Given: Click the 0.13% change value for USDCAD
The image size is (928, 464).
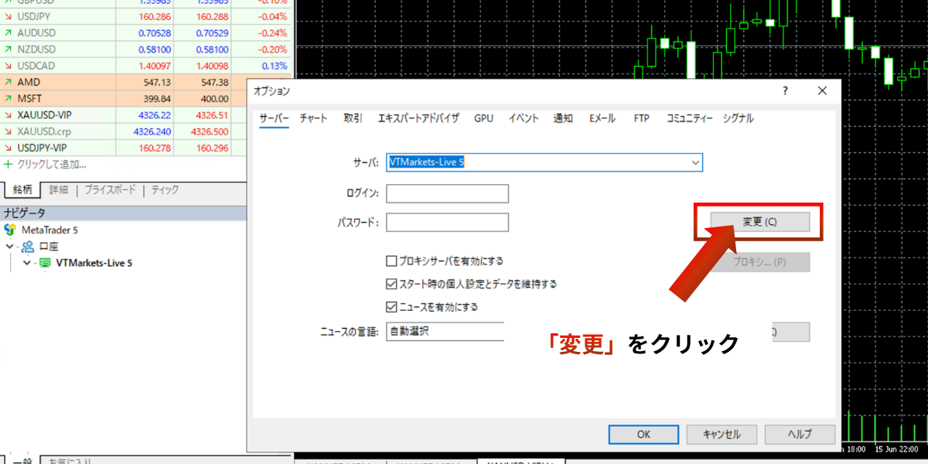Looking at the screenshot, I should [274, 66].
